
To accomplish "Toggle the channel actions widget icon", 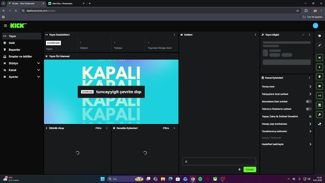I will pos(319,105).
